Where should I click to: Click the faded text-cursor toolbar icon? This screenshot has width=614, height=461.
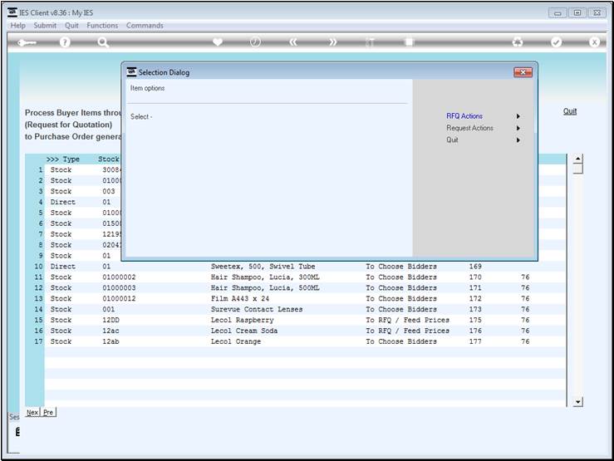pyautogui.click(x=370, y=42)
